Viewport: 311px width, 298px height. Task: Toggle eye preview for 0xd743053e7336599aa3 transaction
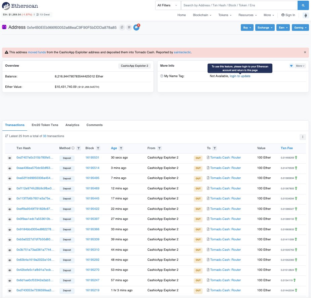9,291
